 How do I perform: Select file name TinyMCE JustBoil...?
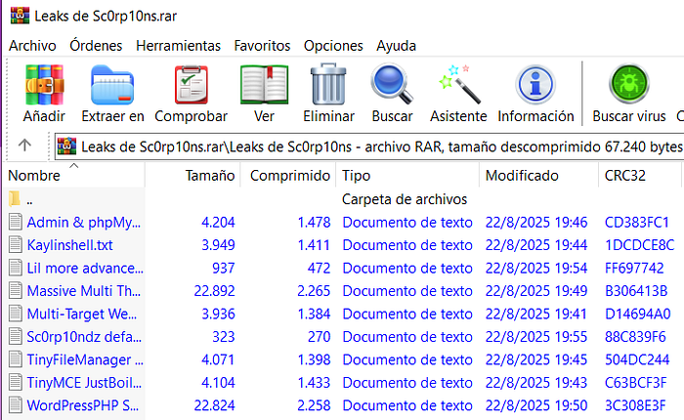click(x=84, y=383)
